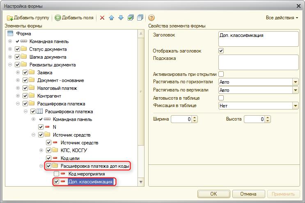The width and height of the screenshot is (305, 203).
Task: Click the Применить button
Action: (x=283, y=194)
